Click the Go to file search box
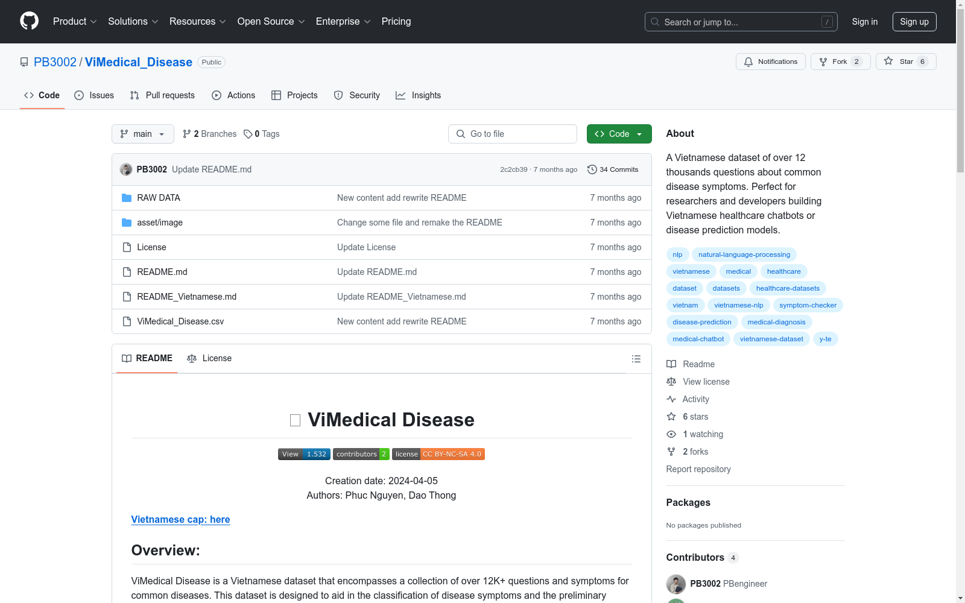Image resolution: width=965 pixels, height=603 pixels. (513, 134)
